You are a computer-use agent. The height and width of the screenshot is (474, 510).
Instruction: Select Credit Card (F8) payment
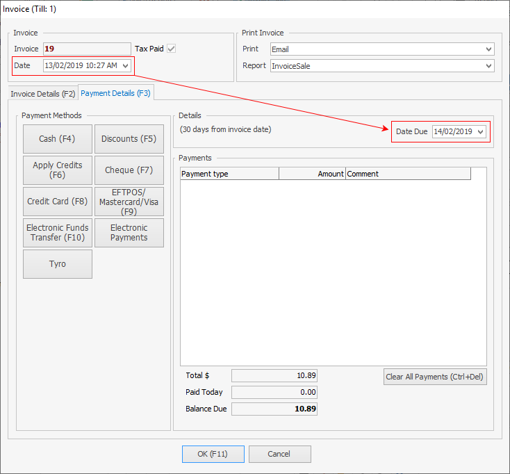(58, 202)
